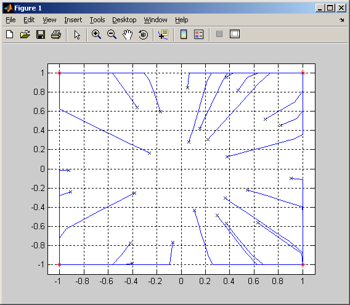Show Plot Tools and dock figure
This screenshot has width=350, height=305.
[235, 34]
